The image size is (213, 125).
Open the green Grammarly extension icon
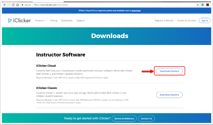pos(203,5)
